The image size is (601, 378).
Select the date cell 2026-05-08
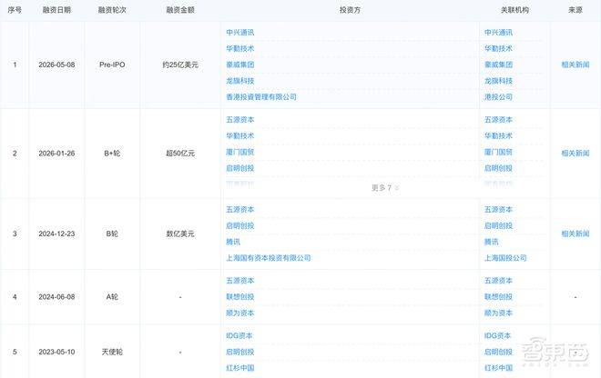click(x=56, y=65)
